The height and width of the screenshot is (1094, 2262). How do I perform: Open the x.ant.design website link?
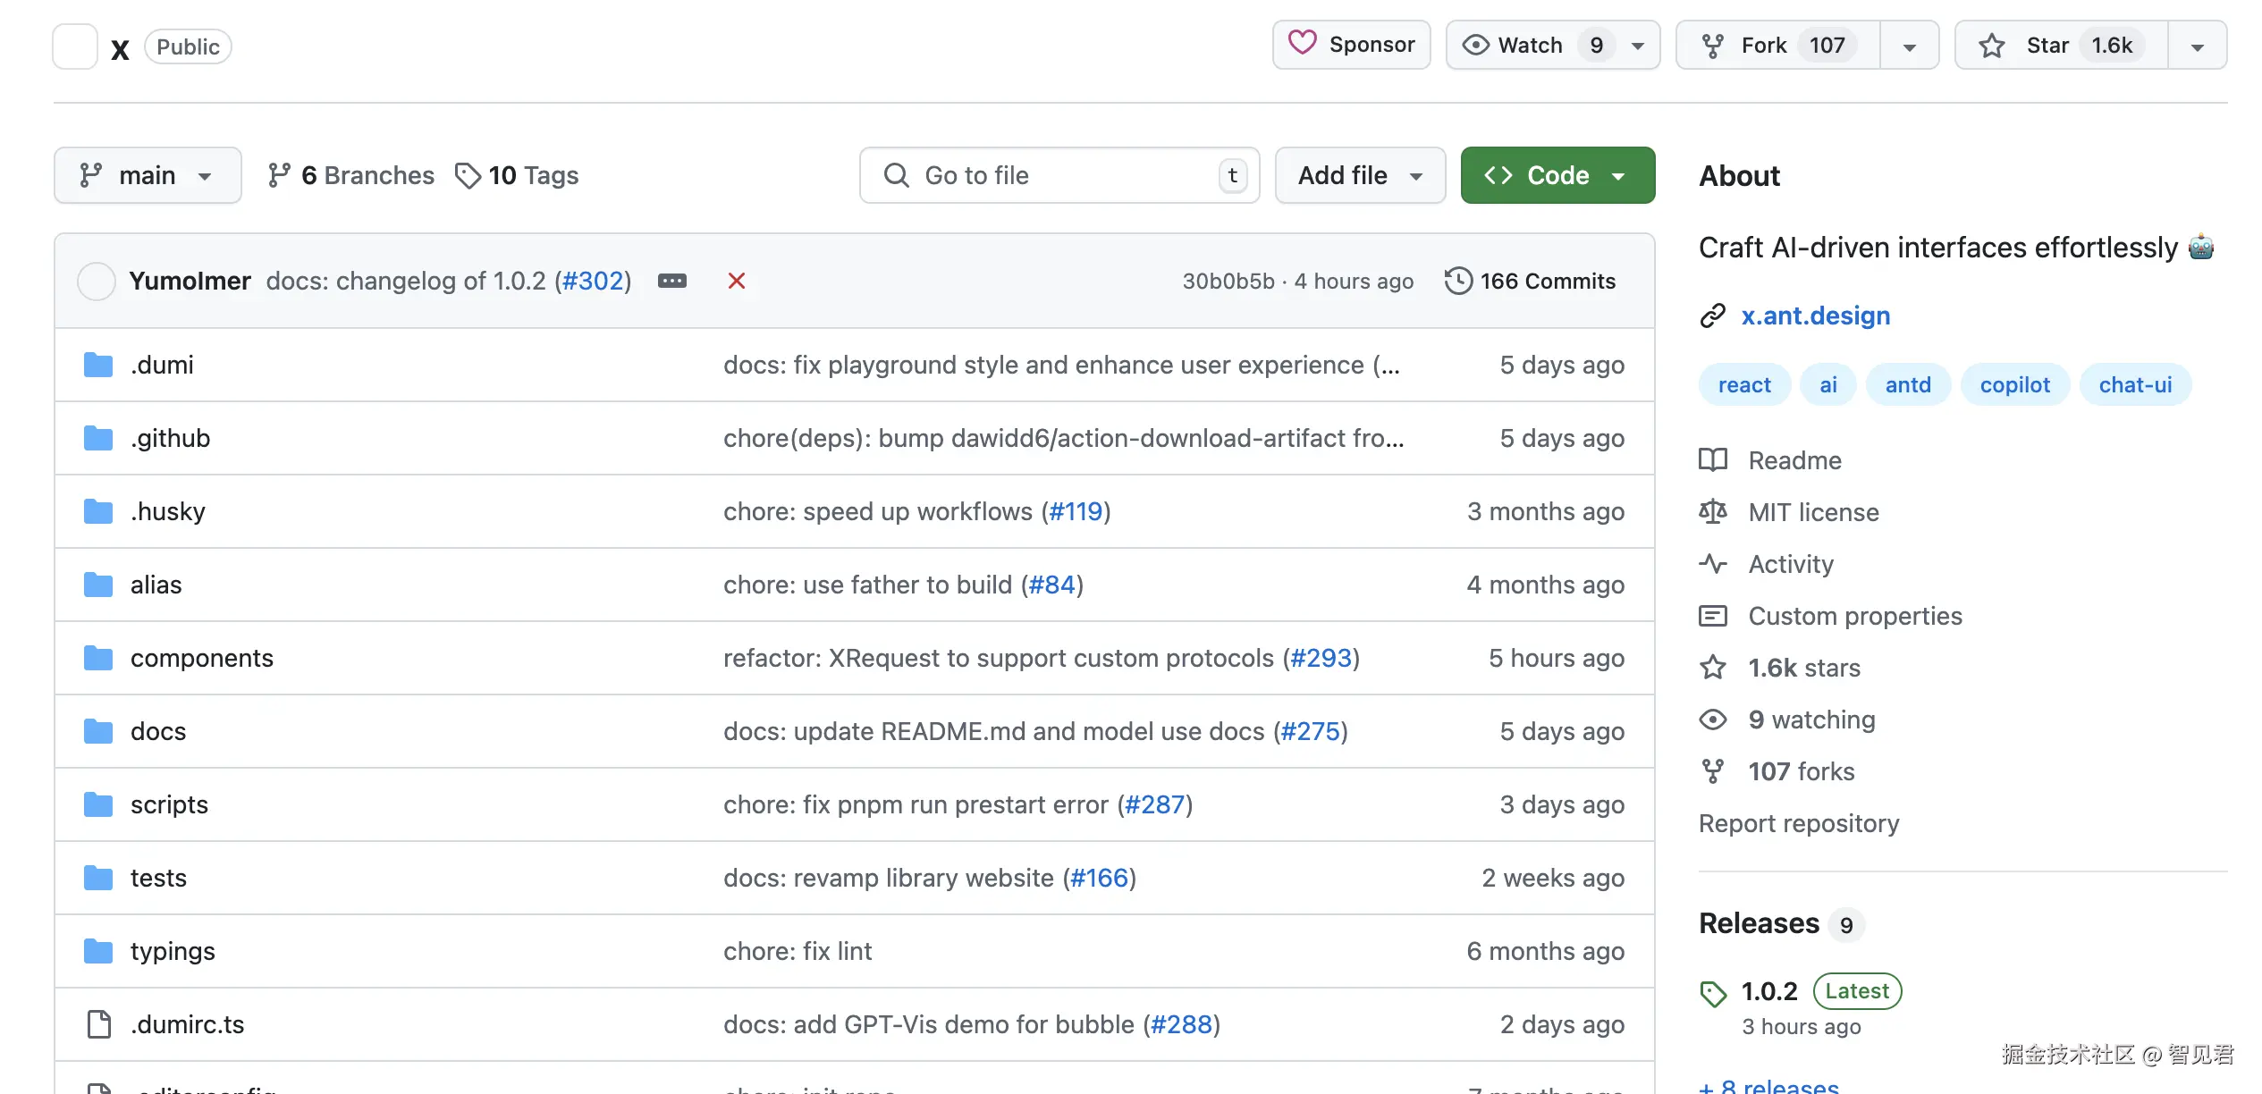[1815, 316]
